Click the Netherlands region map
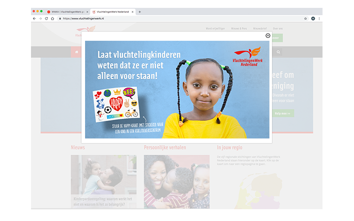This screenshot has height=221, width=354. point(259,191)
